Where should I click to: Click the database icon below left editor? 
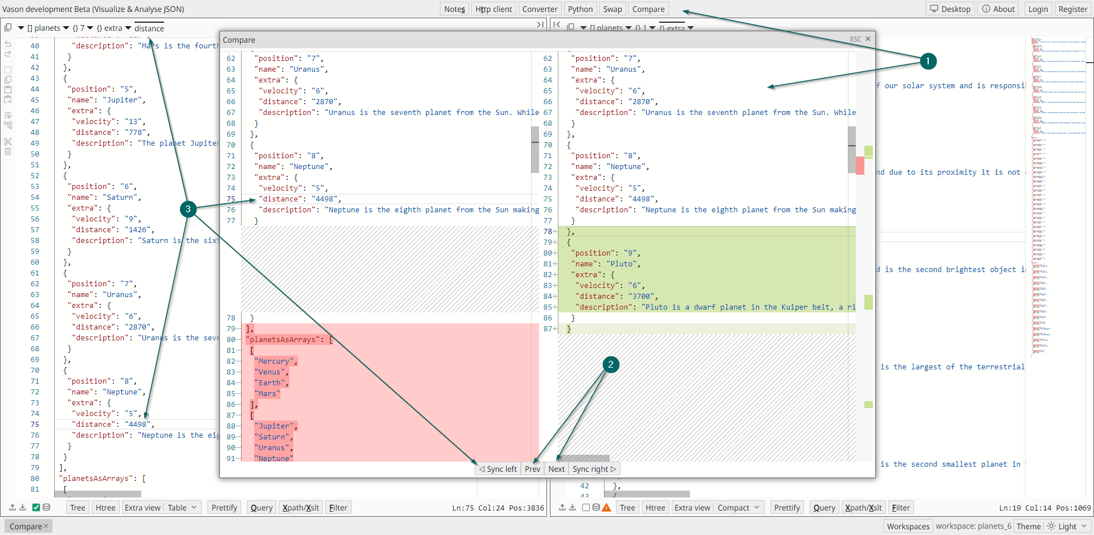pyautogui.click(x=46, y=507)
